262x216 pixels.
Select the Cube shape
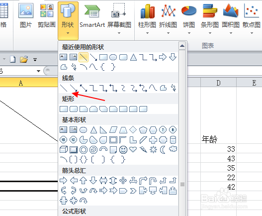click(x=64, y=150)
